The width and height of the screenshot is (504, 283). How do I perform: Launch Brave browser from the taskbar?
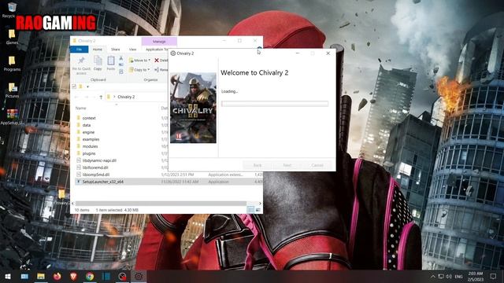click(73, 277)
